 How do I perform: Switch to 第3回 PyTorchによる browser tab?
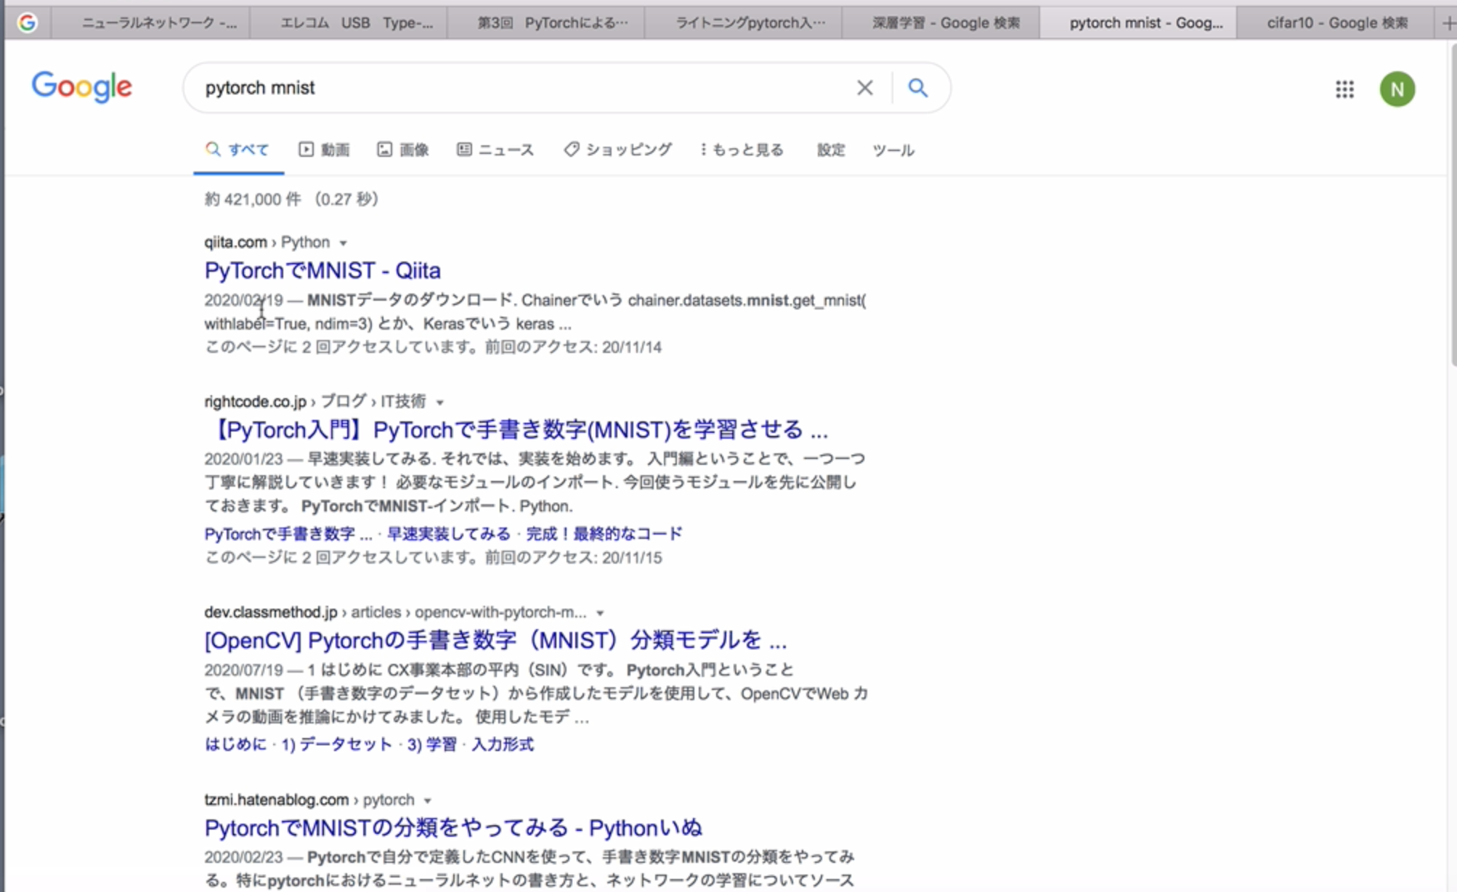[x=547, y=23]
